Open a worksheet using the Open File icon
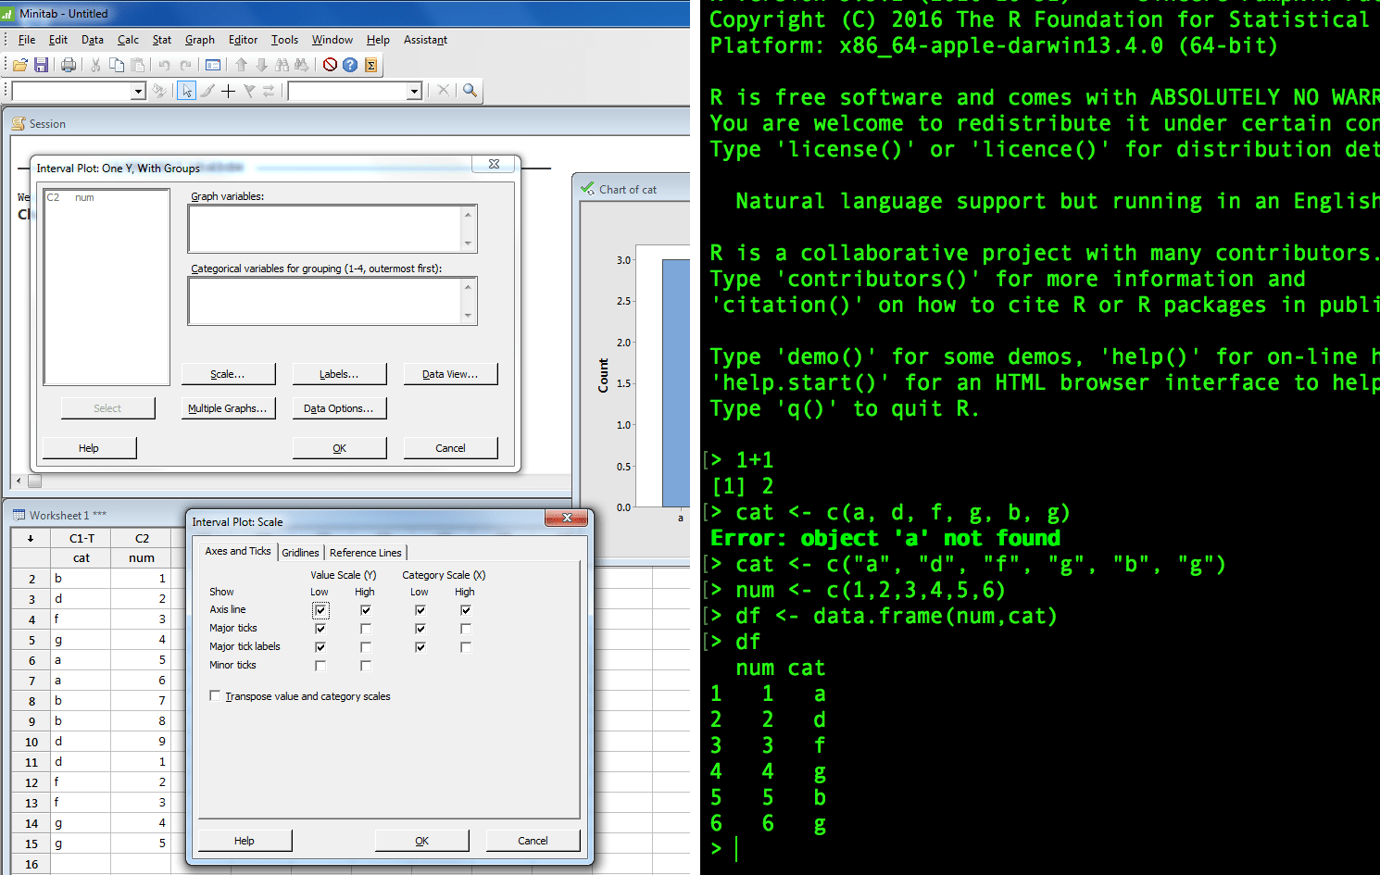Viewport: 1380px width, 875px height. [20, 65]
